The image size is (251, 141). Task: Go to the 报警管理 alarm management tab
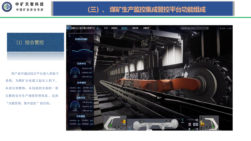(x=146, y=28)
